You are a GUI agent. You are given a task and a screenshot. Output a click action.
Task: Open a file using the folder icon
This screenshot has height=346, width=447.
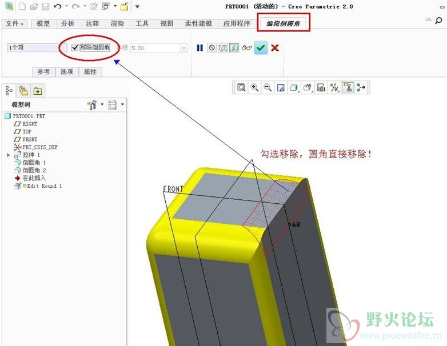(x=34, y=6)
